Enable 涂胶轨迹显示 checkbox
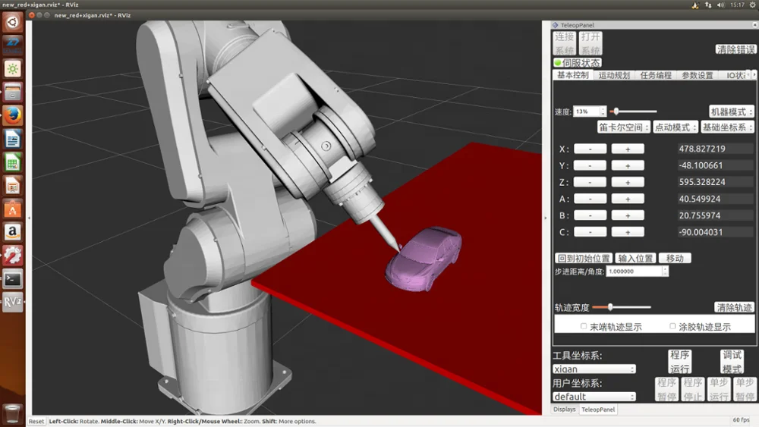 click(672, 326)
